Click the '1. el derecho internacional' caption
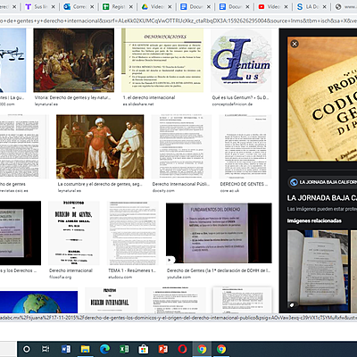 [x=149, y=97]
